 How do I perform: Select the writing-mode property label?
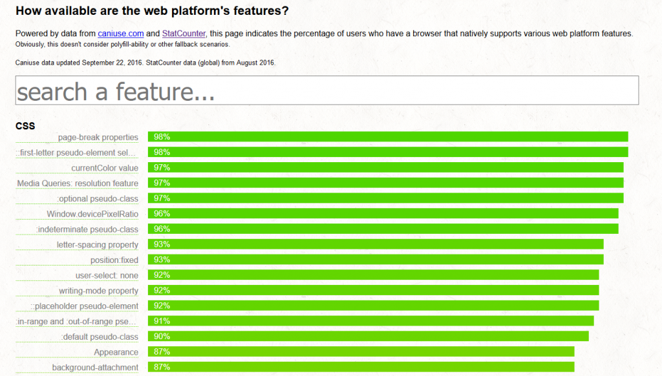click(x=98, y=291)
